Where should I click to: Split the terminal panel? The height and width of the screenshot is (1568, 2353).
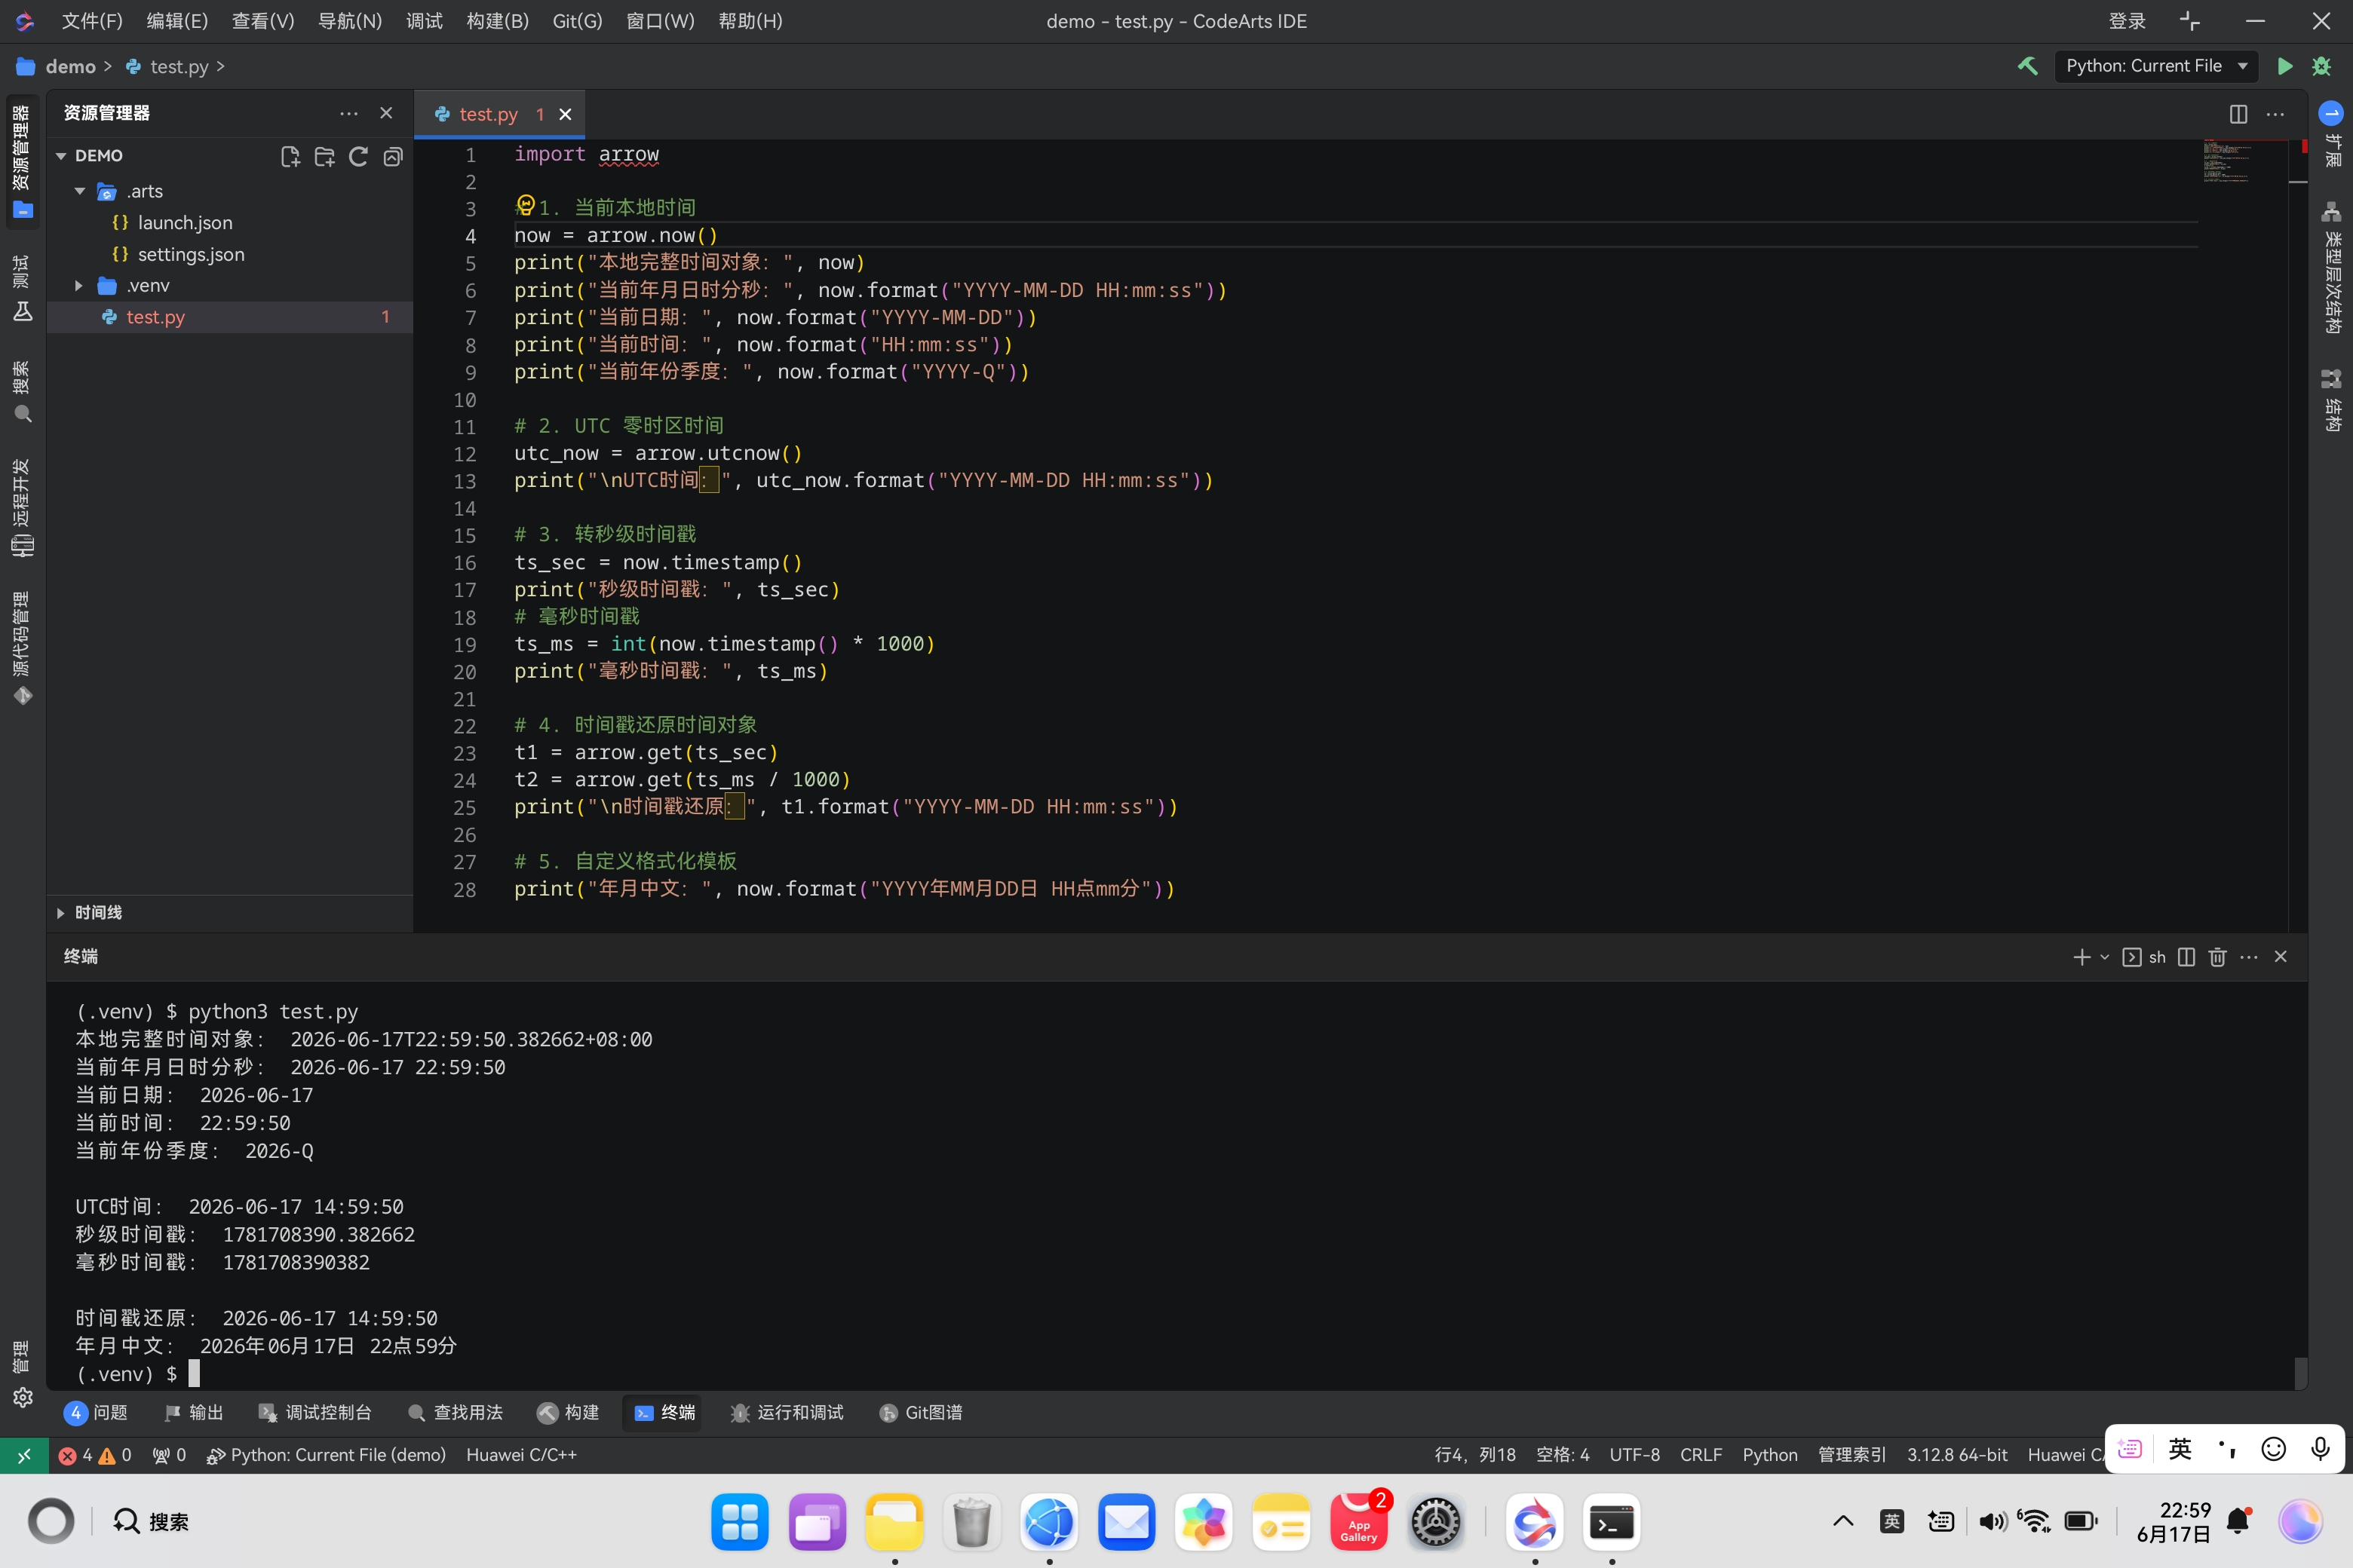click(2186, 957)
